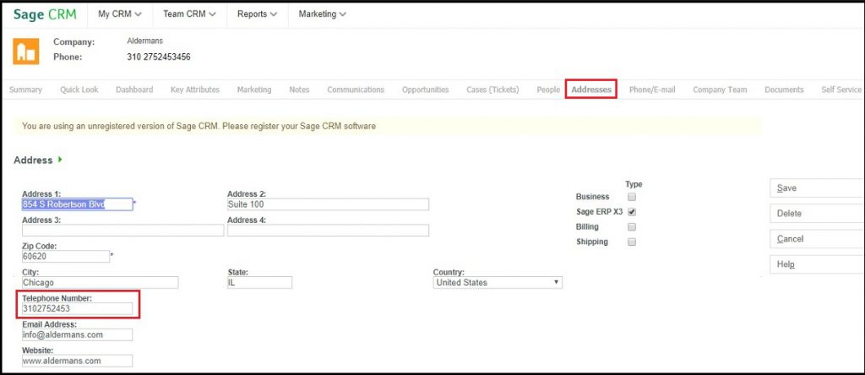
Task: Go to the Company Team tab
Action: [x=720, y=90]
